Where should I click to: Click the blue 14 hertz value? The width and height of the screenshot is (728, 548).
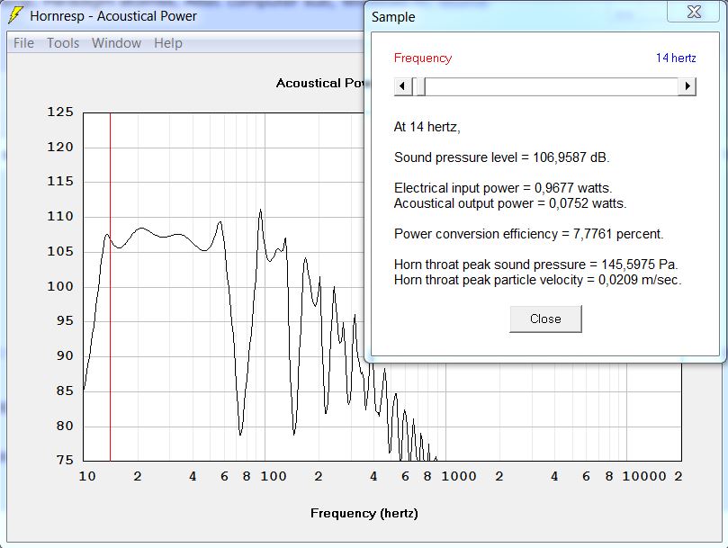[676, 58]
